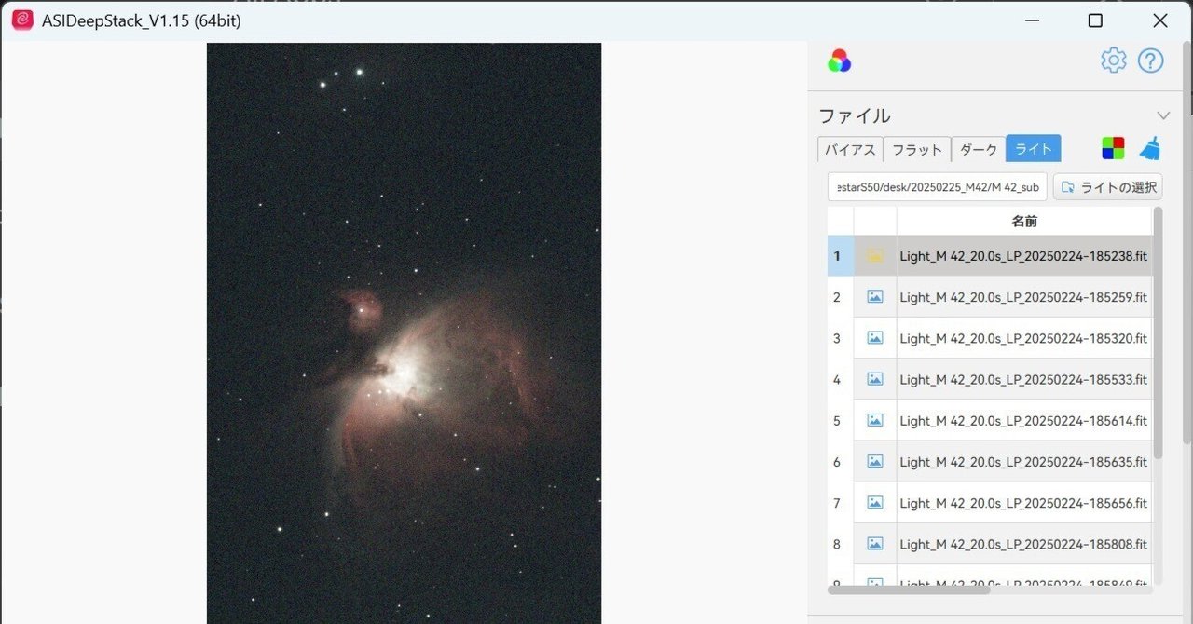
Task: Click the light frames path input field
Action: [x=937, y=186]
